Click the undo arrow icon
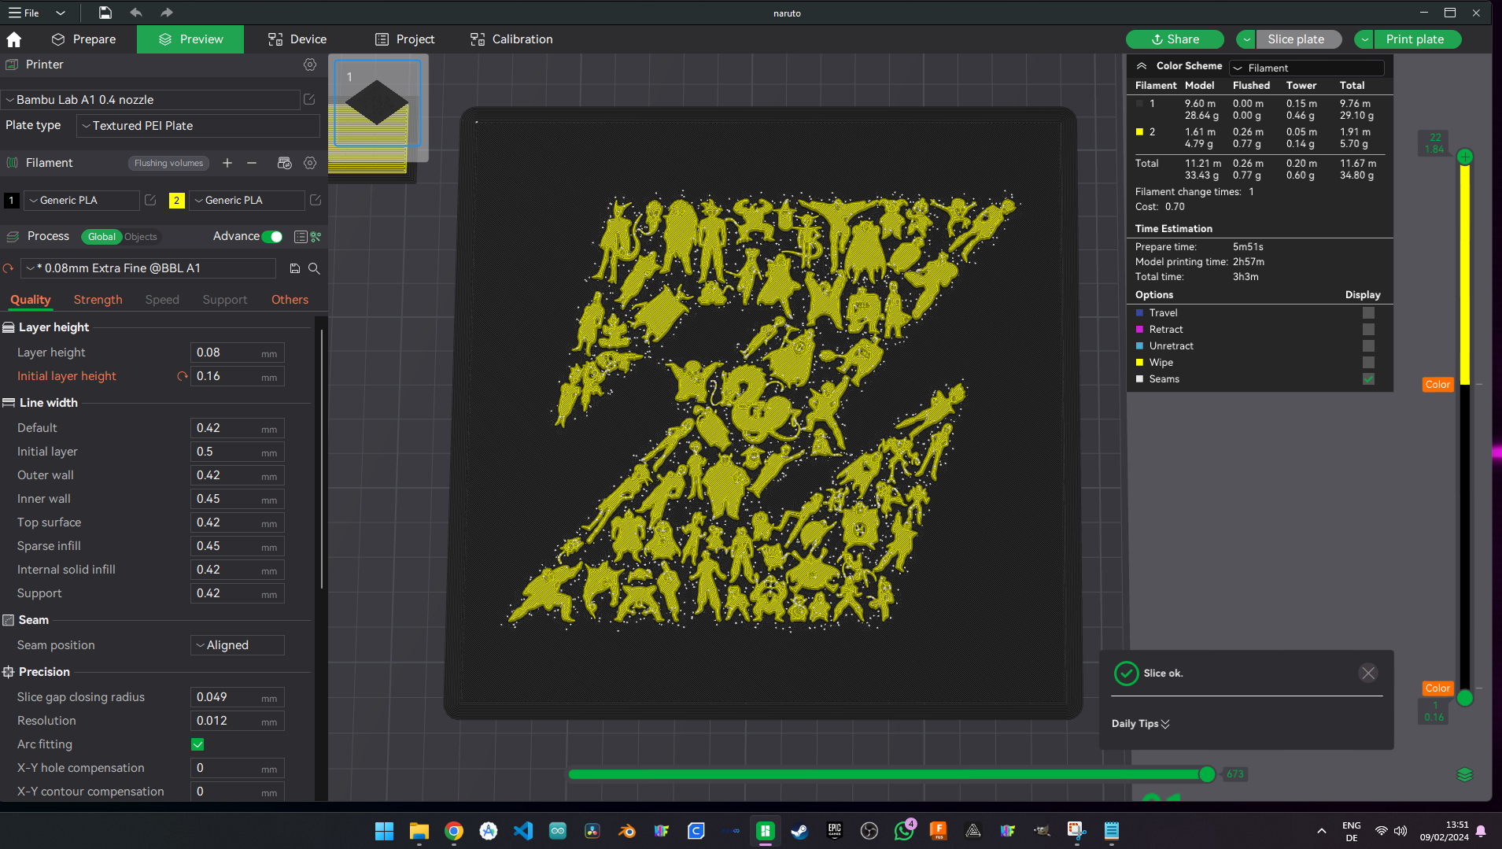 [x=136, y=13]
